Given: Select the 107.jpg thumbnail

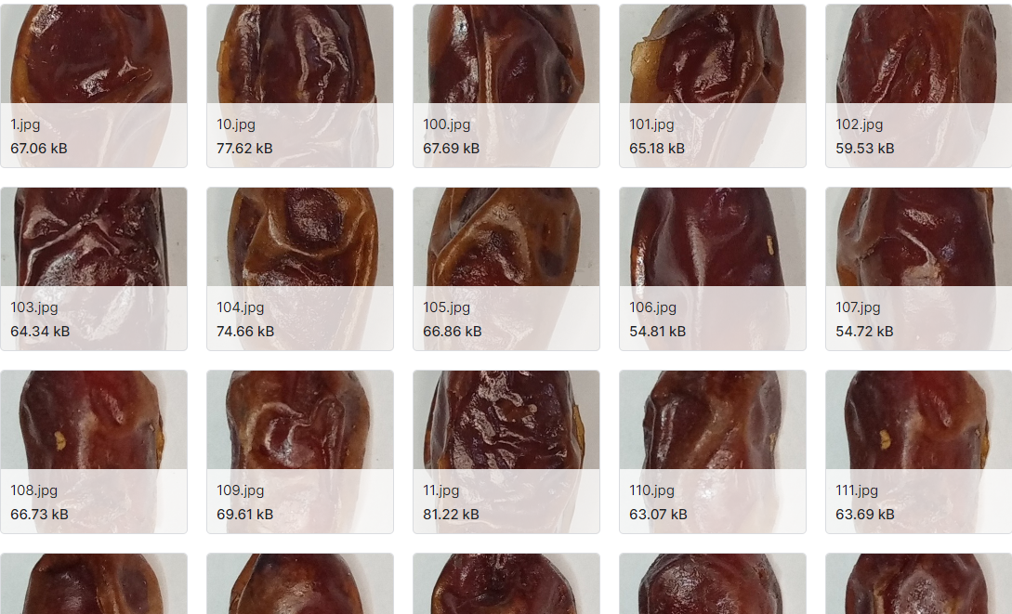Looking at the screenshot, I should 918,269.
